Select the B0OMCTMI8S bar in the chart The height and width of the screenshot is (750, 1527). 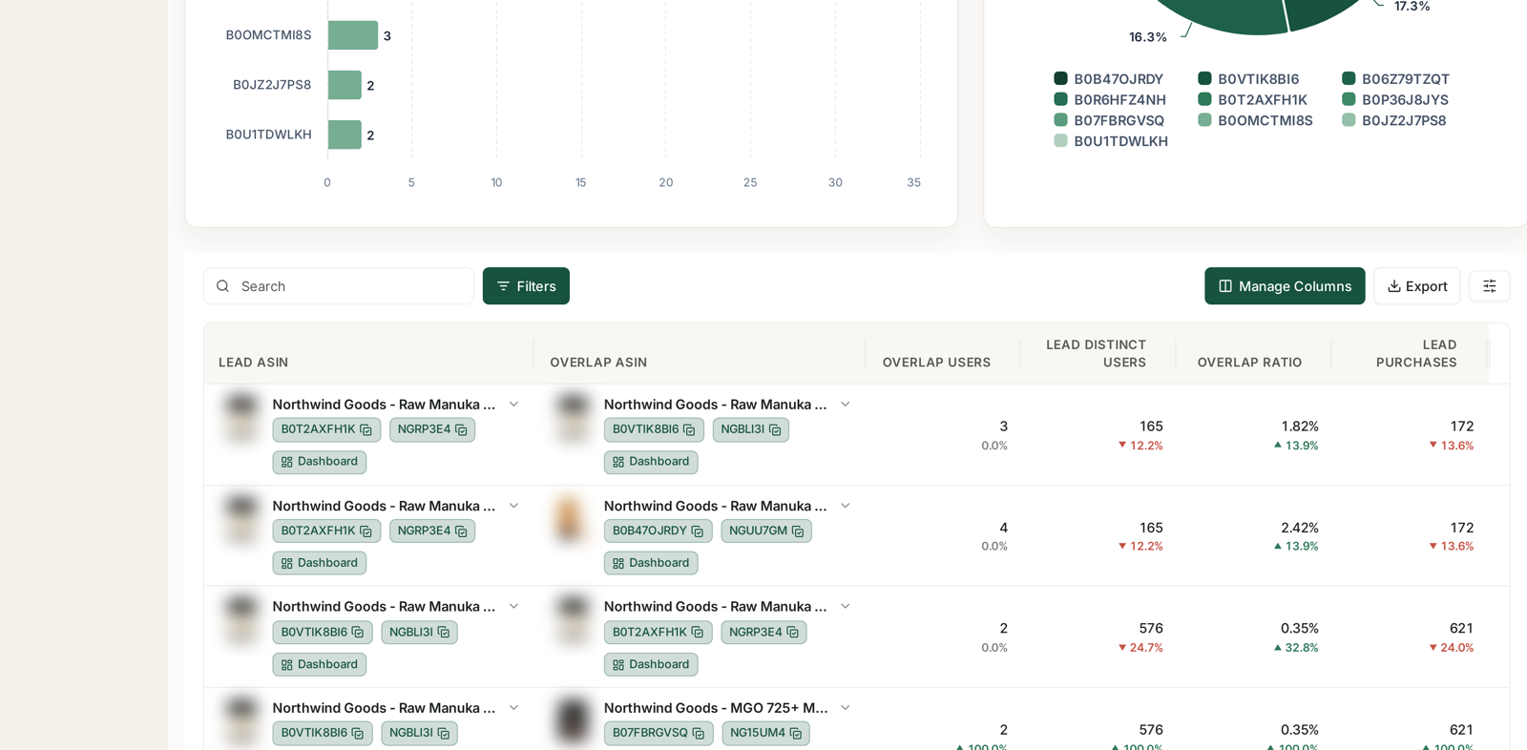pyautogui.click(x=353, y=35)
